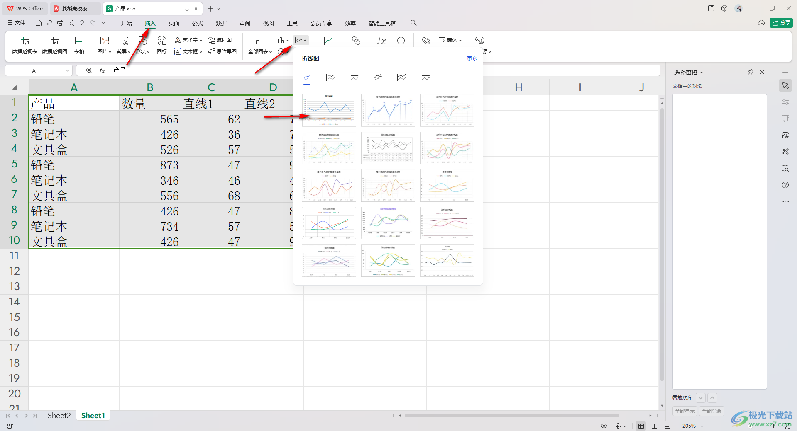797x431 pixels.
Task: Click the fx insert function icon
Action: (102, 70)
